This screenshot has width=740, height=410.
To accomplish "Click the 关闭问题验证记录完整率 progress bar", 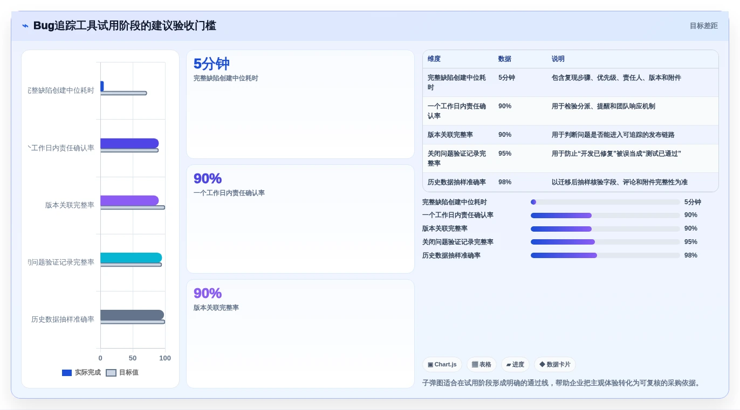I will click(605, 242).
